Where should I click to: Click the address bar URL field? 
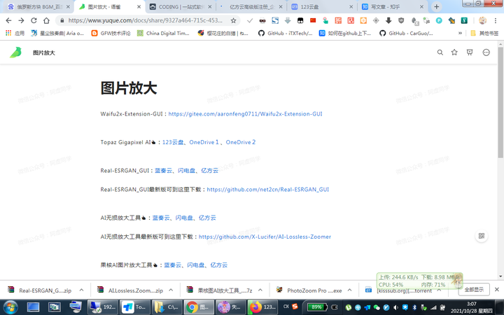(146, 20)
